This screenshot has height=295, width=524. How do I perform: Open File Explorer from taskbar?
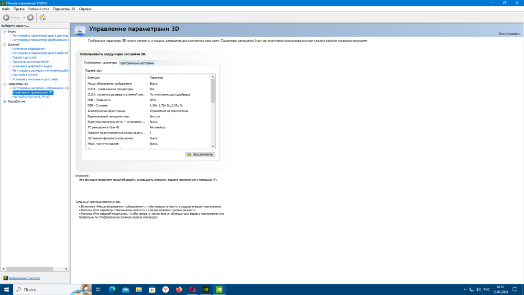139,289
